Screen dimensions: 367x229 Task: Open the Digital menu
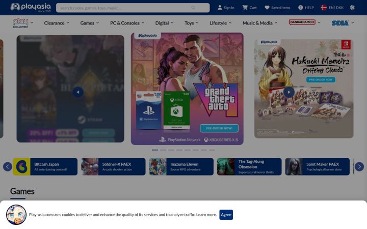pos(162,23)
